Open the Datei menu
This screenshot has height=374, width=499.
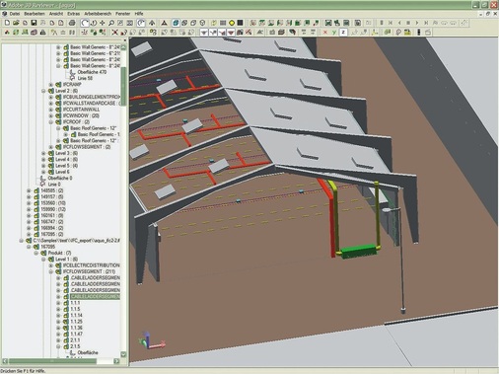[x=15, y=14]
